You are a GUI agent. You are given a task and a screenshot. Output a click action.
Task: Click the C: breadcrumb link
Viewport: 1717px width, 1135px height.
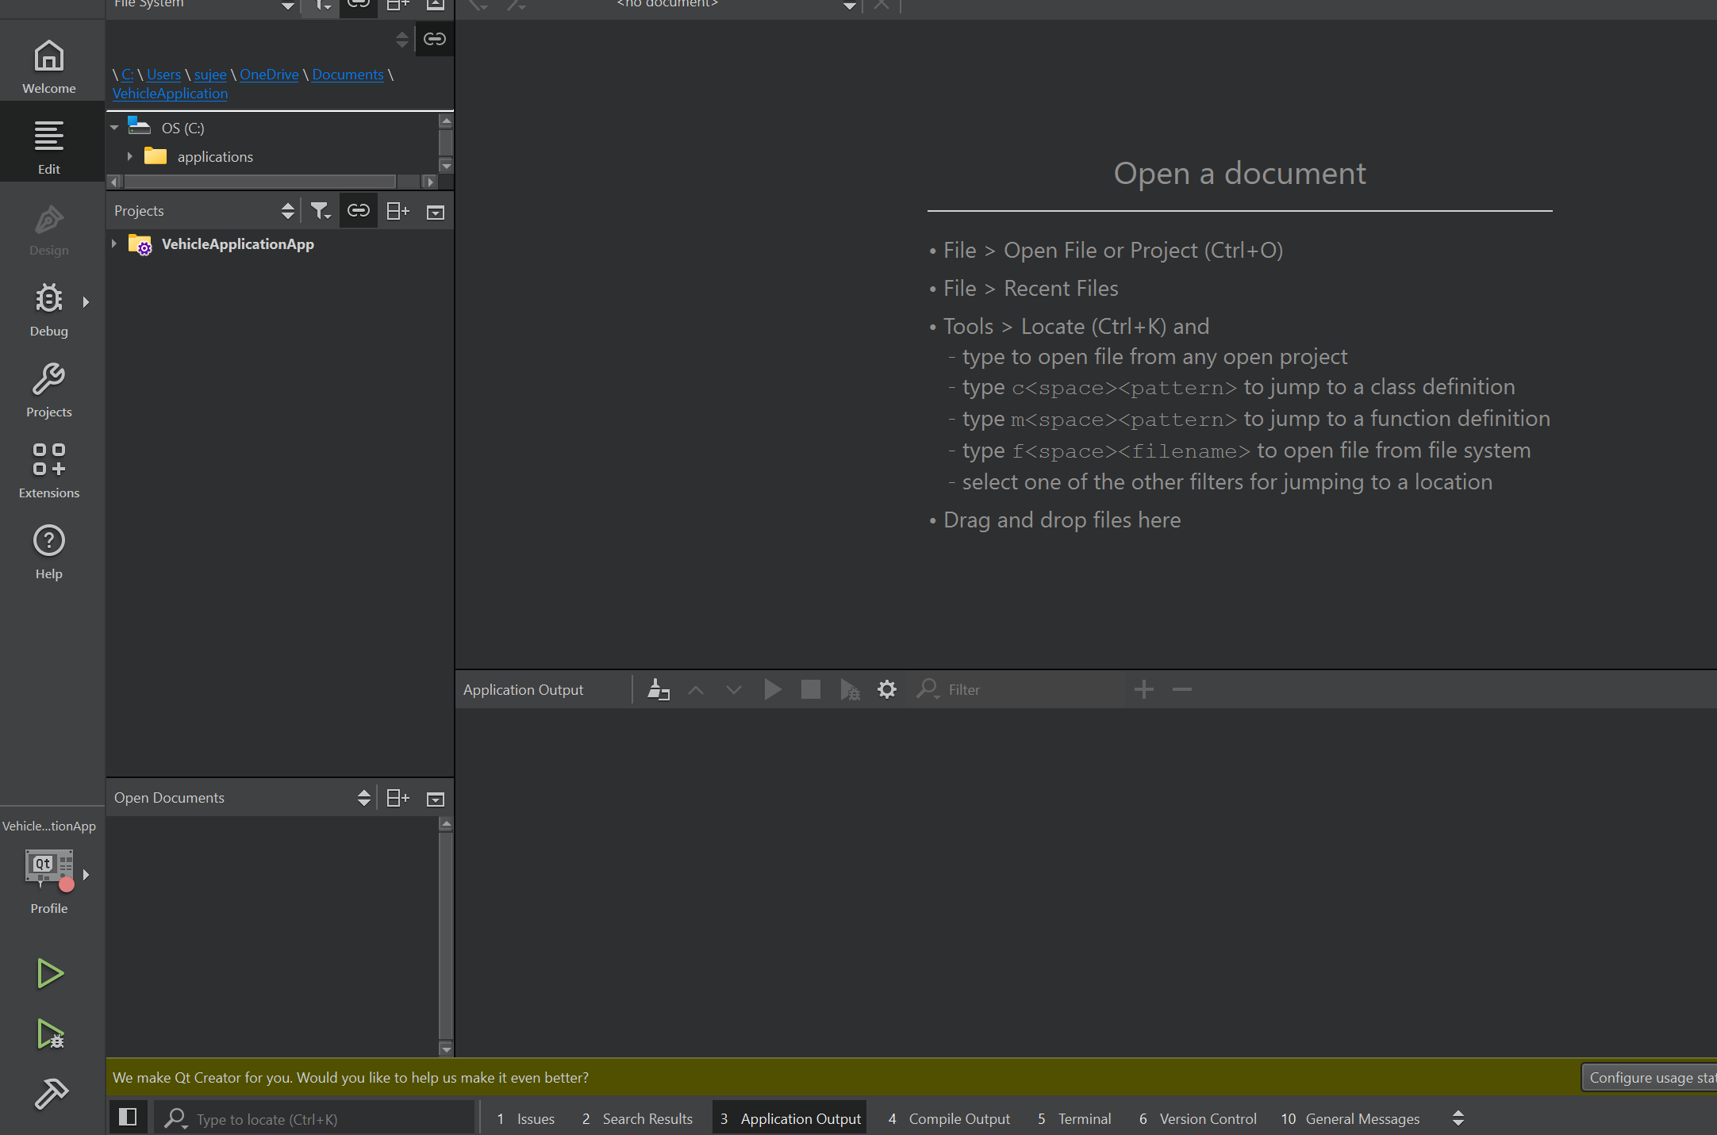(127, 75)
